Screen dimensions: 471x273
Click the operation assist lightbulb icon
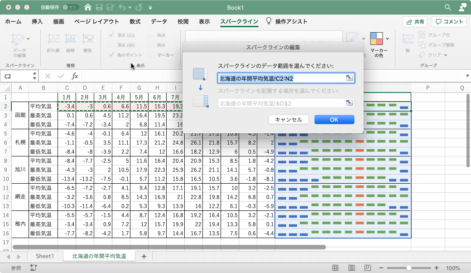pos(269,21)
